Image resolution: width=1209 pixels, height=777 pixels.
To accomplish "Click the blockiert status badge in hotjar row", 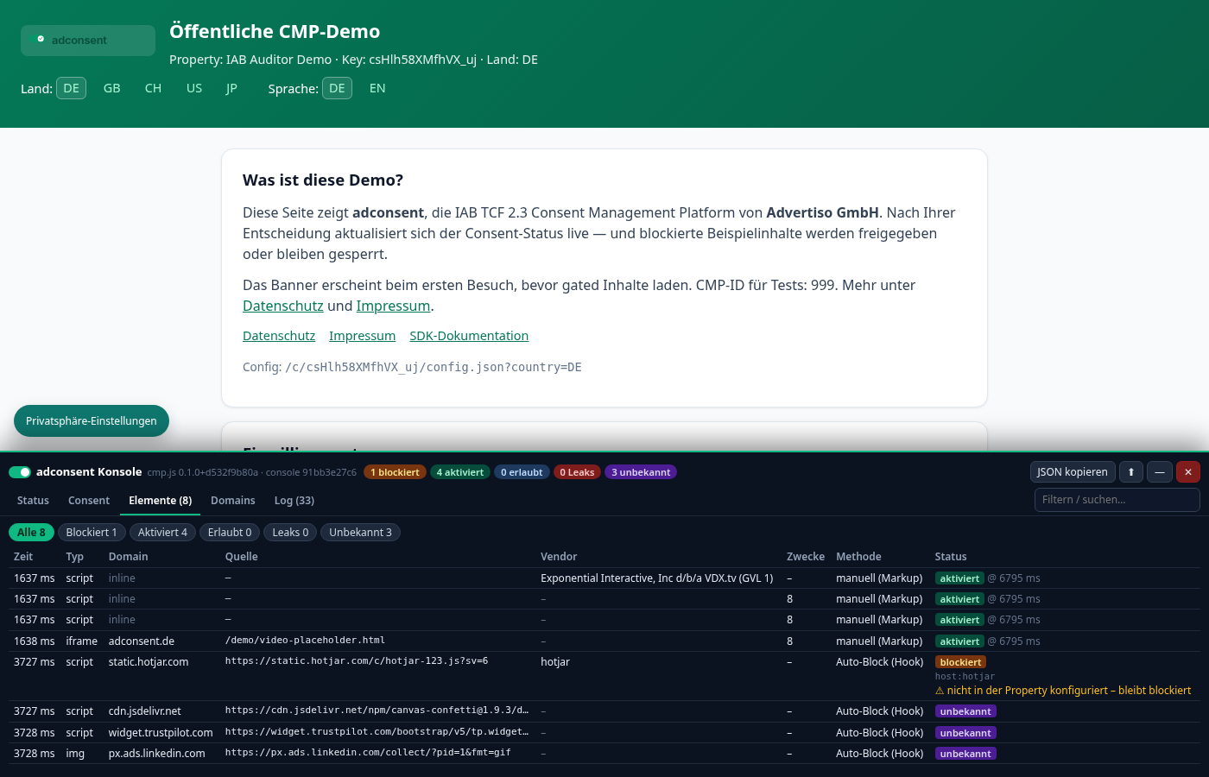I will point(960,662).
